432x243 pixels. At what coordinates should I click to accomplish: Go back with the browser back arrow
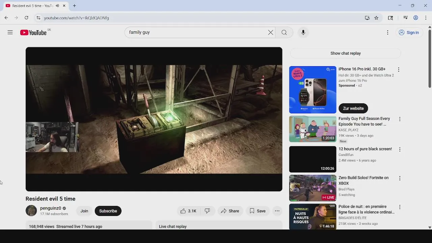pyautogui.click(x=6, y=18)
